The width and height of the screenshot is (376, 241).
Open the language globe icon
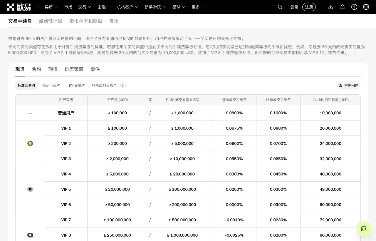pos(366,7)
